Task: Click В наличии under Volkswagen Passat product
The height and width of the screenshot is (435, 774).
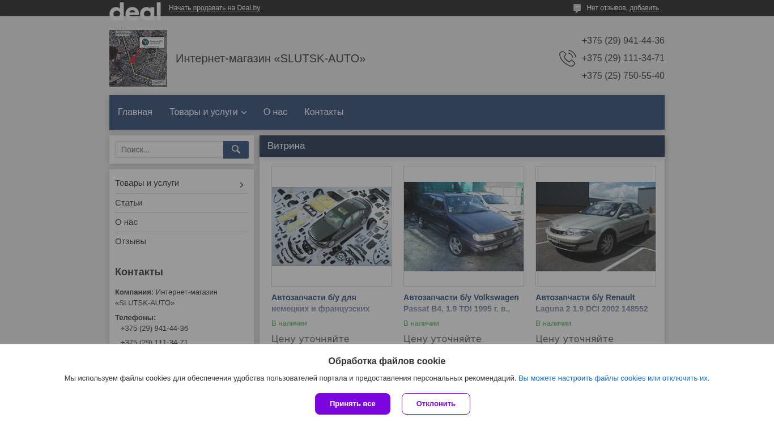Action: (421, 323)
